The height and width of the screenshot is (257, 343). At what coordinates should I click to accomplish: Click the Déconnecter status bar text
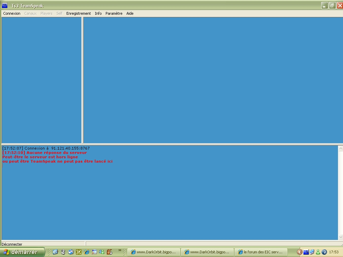(x=12, y=244)
